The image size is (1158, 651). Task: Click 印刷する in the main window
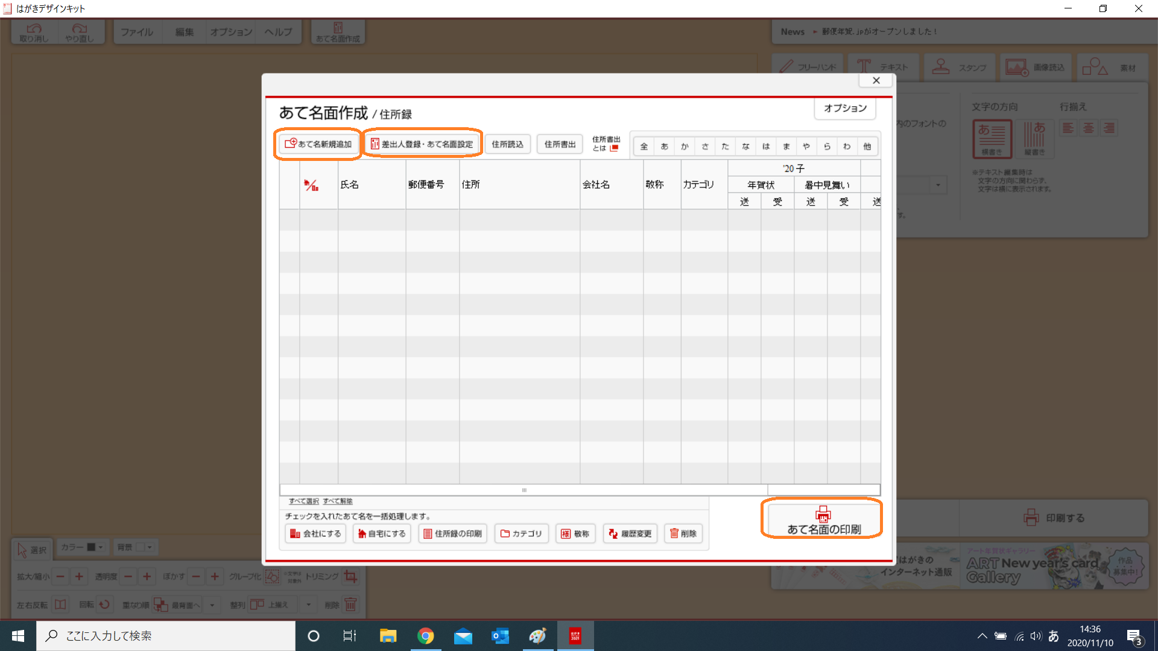(x=1054, y=518)
